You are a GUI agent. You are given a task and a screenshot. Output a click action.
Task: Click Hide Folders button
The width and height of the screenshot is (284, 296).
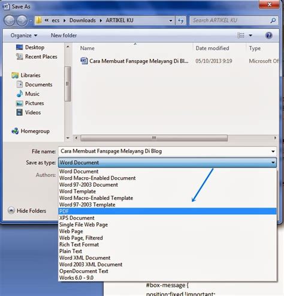coord(27,211)
